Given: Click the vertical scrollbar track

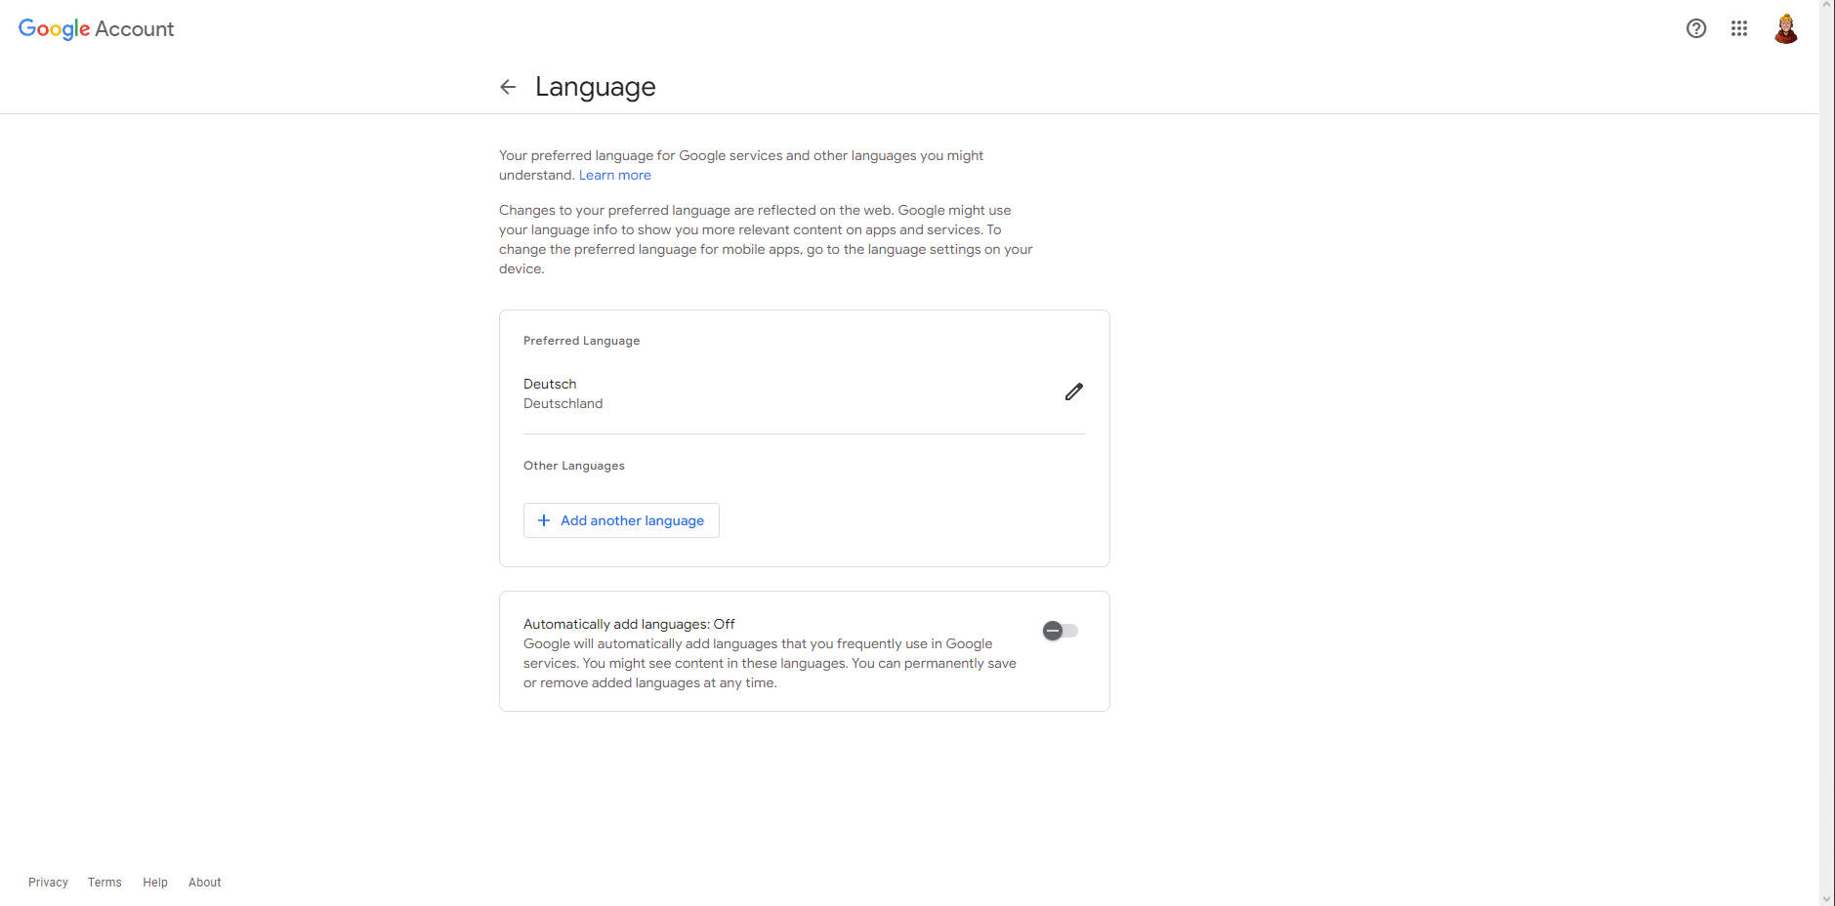Looking at the screenshot, I should tap(1826, 449).
